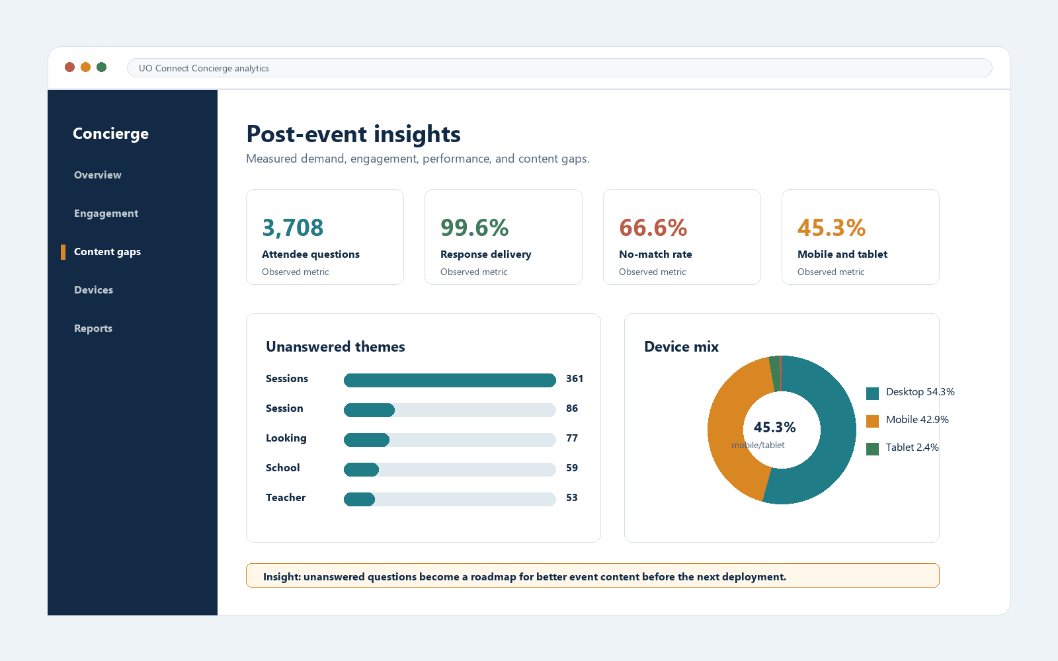Click the Teacher count 53

572,498
